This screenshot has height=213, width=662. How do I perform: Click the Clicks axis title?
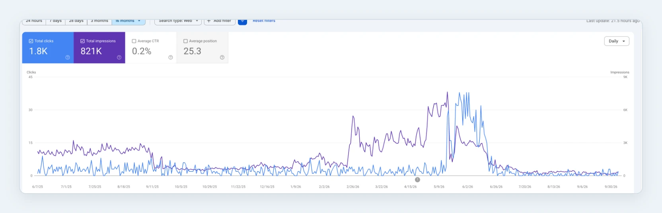[x=31, y=72]
